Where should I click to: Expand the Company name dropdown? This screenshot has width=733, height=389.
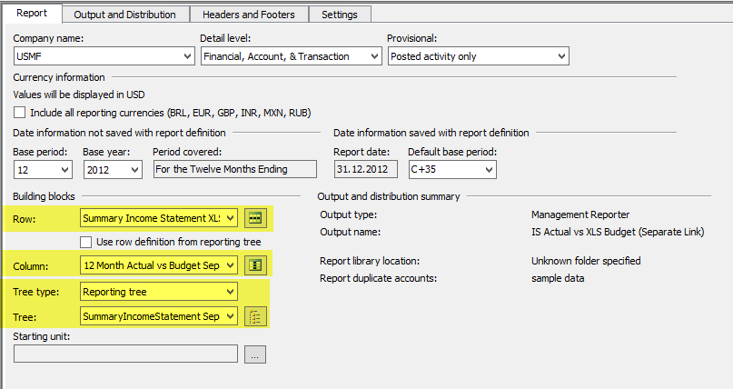tap(186, 56)
